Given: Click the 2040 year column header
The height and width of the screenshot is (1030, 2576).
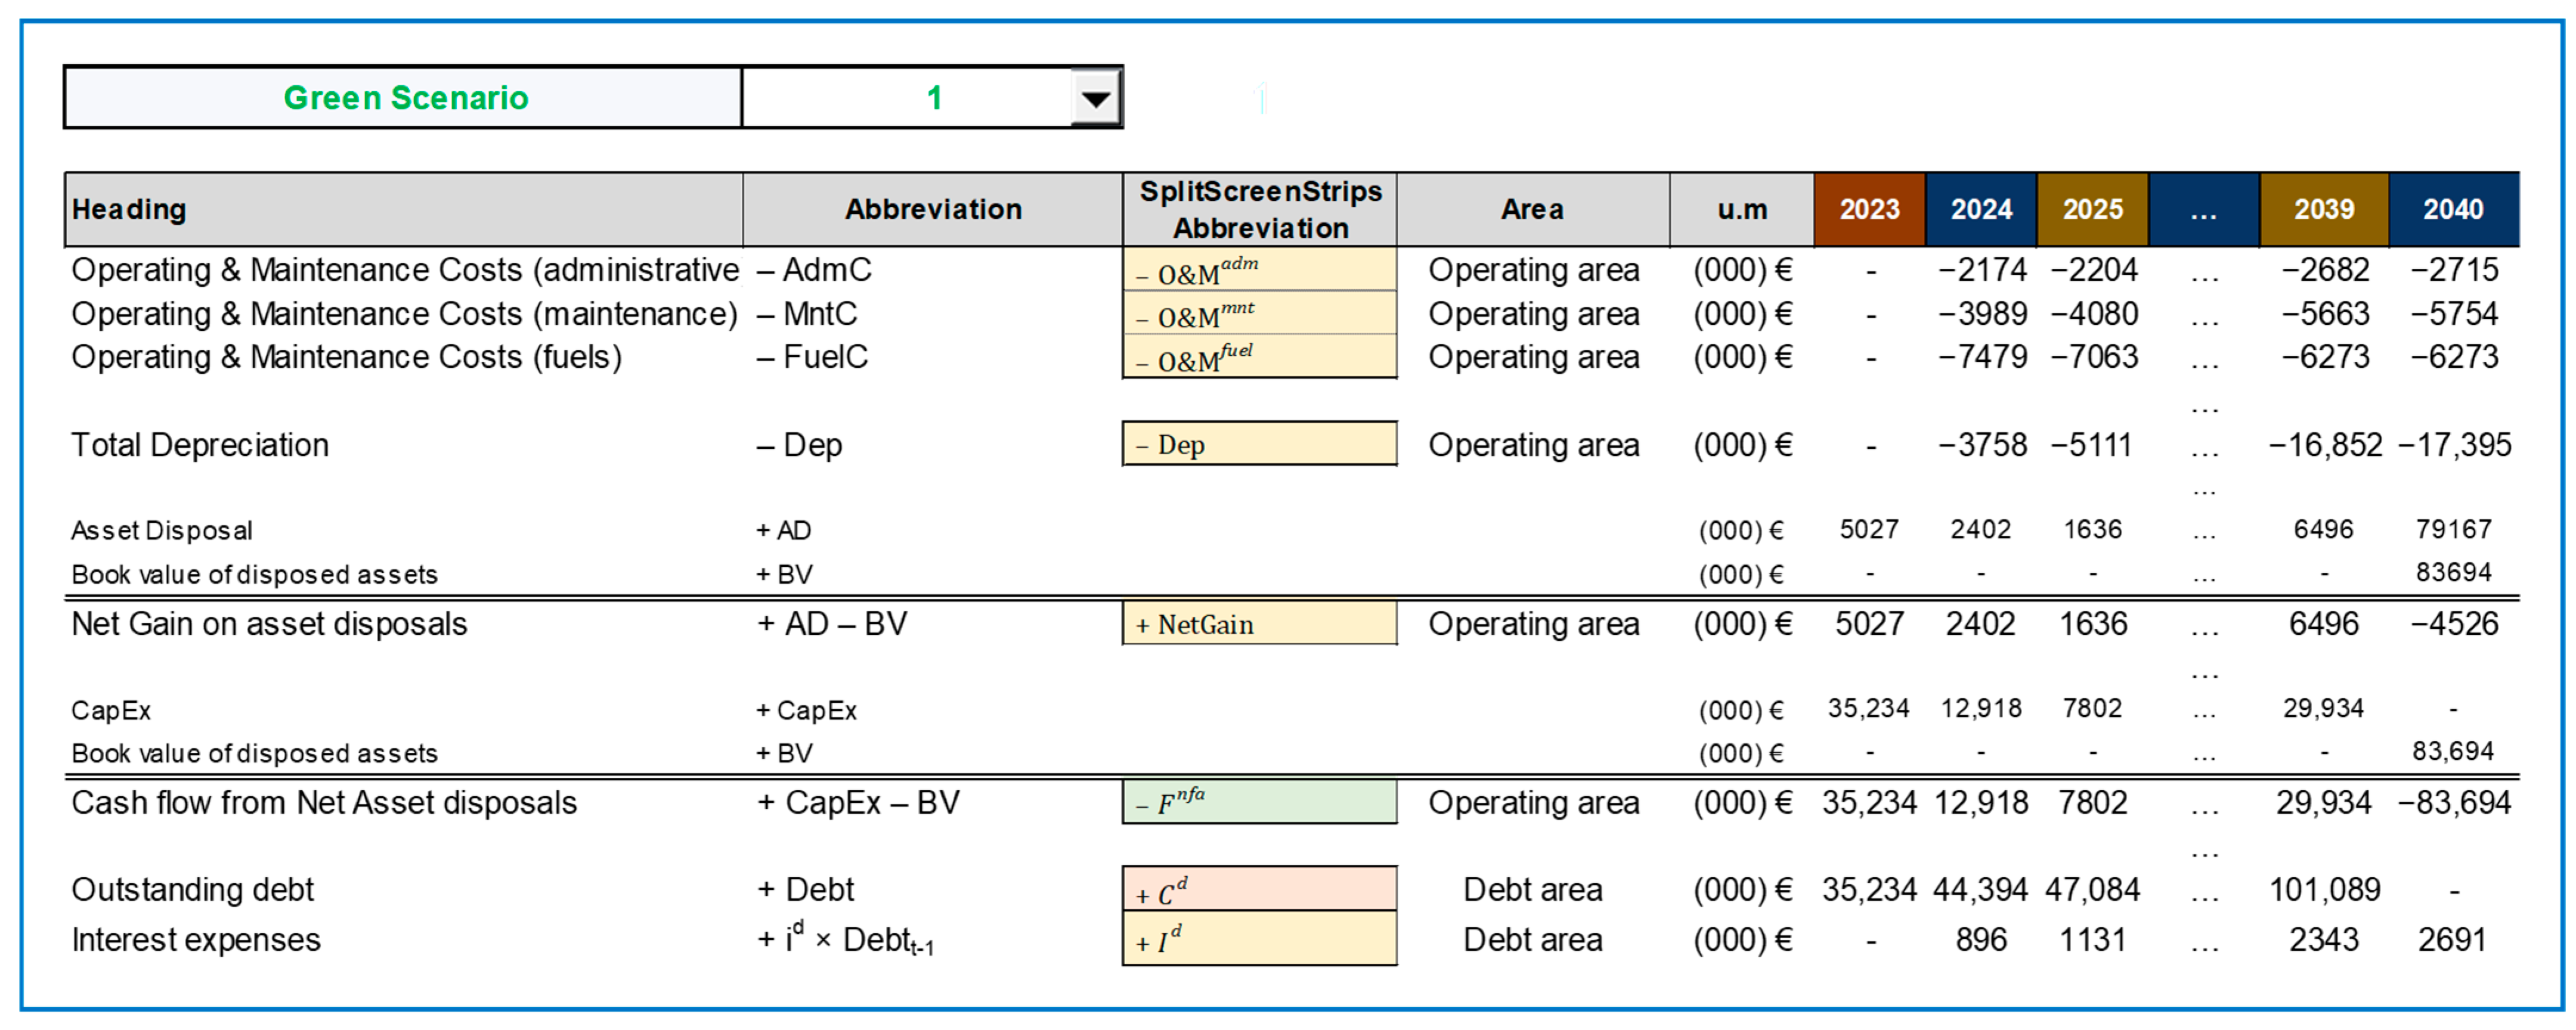Looking at the screenshot, I should coord(2453,210).
